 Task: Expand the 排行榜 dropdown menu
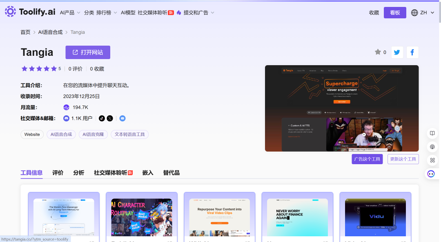click(x=107, y=13)
